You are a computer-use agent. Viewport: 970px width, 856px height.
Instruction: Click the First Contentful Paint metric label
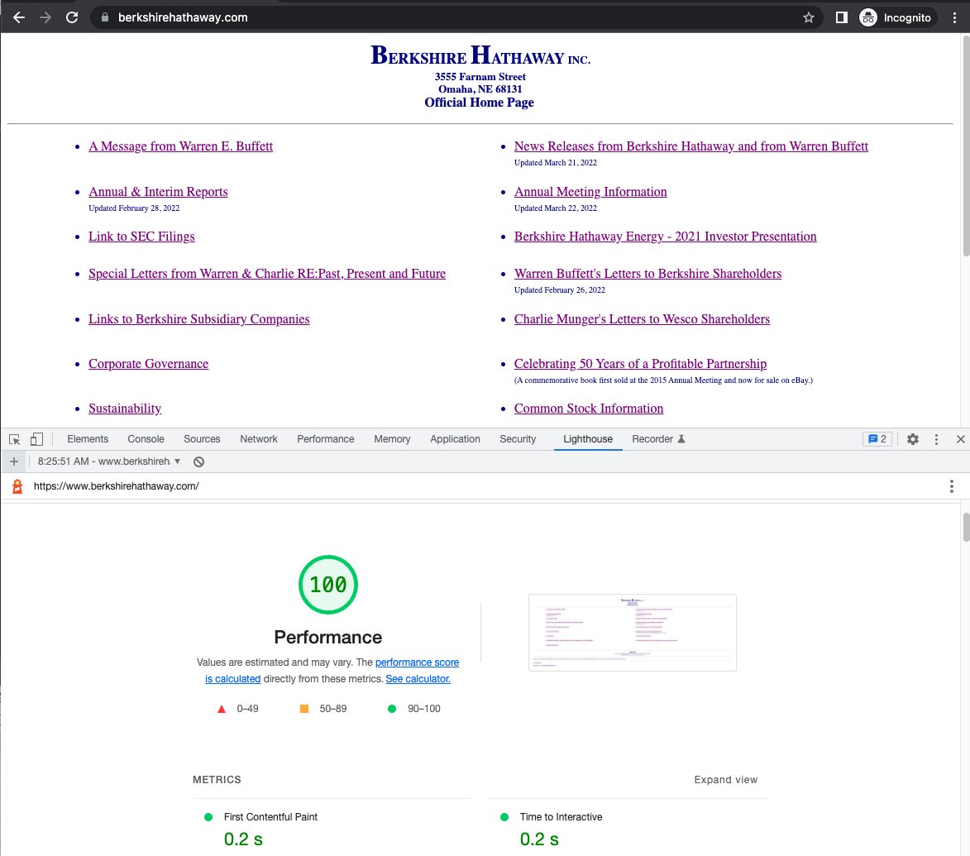pyautogui.click(x=270, y=816)
